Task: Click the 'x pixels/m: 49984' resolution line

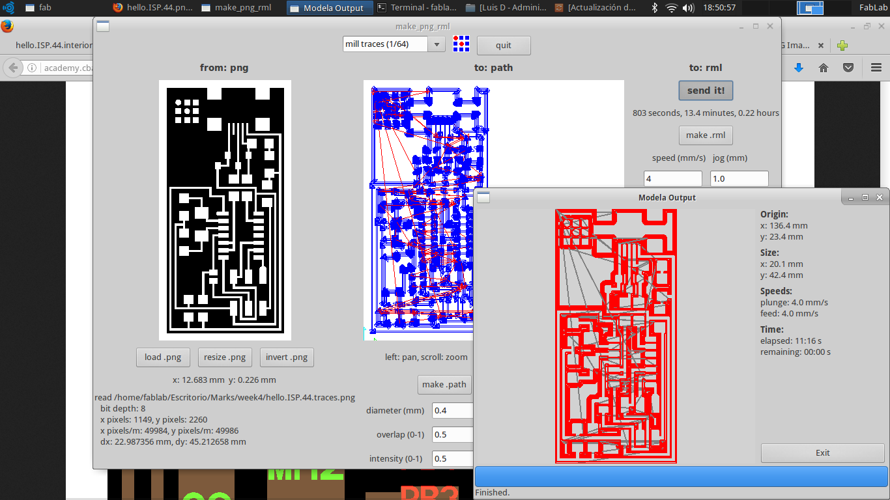Action: [169, 430]
